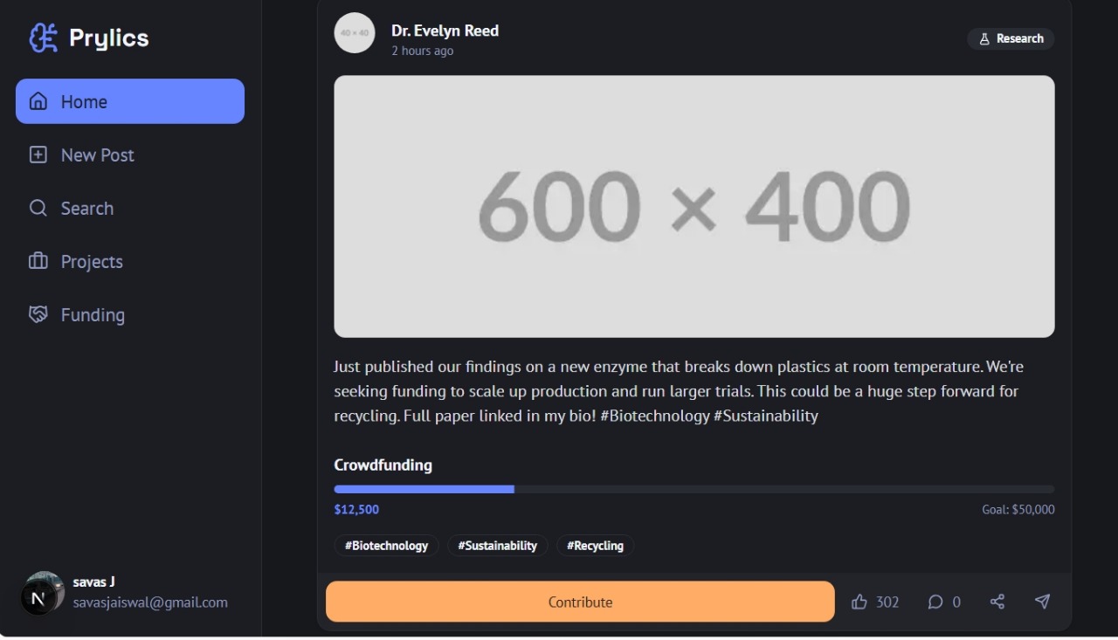Viewport: 1118px width, 640px height.
Task: Open Dr. Evelyn Reed's profile name
Action: pyautogui.click(x=445, y=31)
